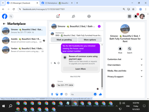Open Simone conversation in list
This screenshot has width=149, height=112.
click(24, 31)
